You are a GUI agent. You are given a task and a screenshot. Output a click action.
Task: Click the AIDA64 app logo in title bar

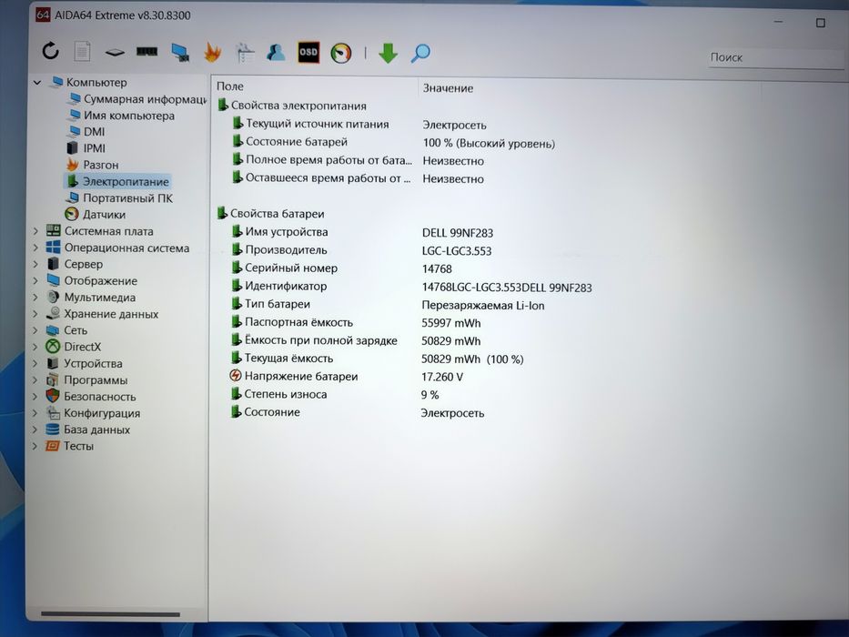pyautogui.click(x=43, y=15)
